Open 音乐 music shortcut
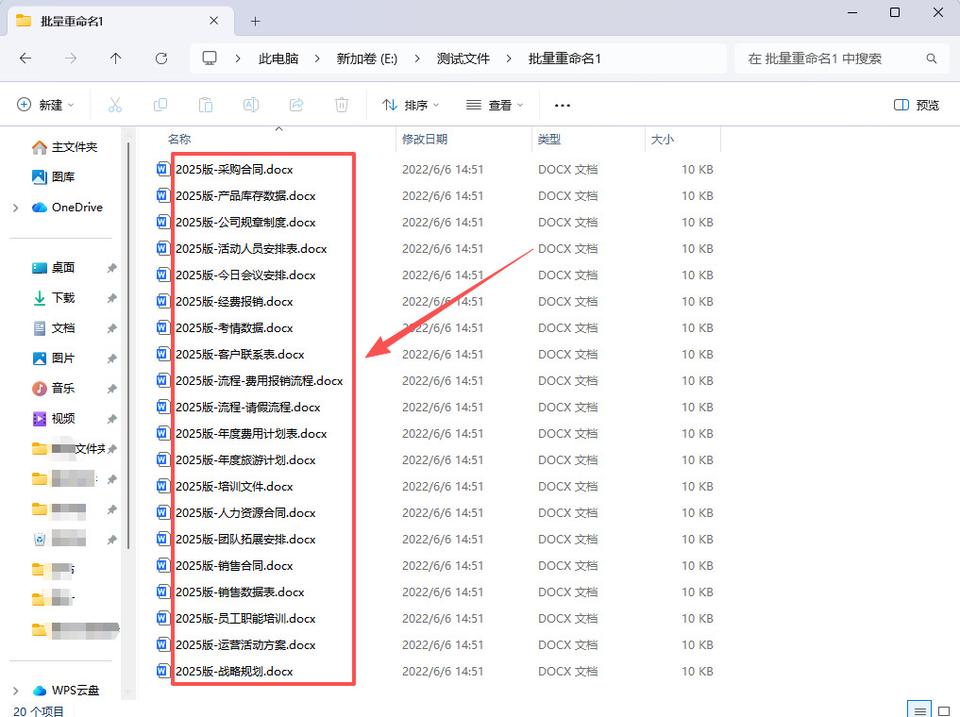The image size is (960, 717). (54, 389)
